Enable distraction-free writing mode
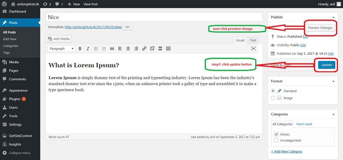Viewport: 343px width, 160px height. 253,48
